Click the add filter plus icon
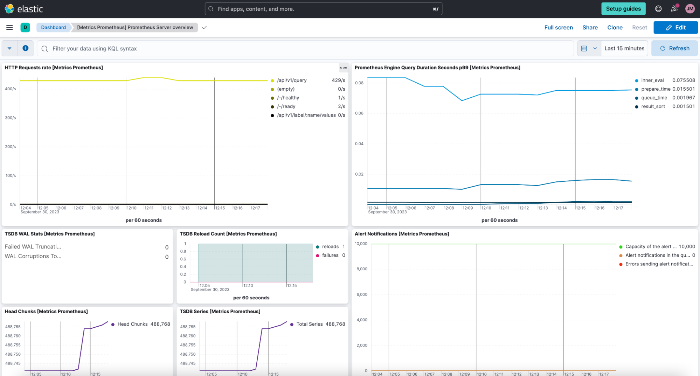The height and width of the screenshot is (376, 700). pyautogui.click(x=26, y=48)
